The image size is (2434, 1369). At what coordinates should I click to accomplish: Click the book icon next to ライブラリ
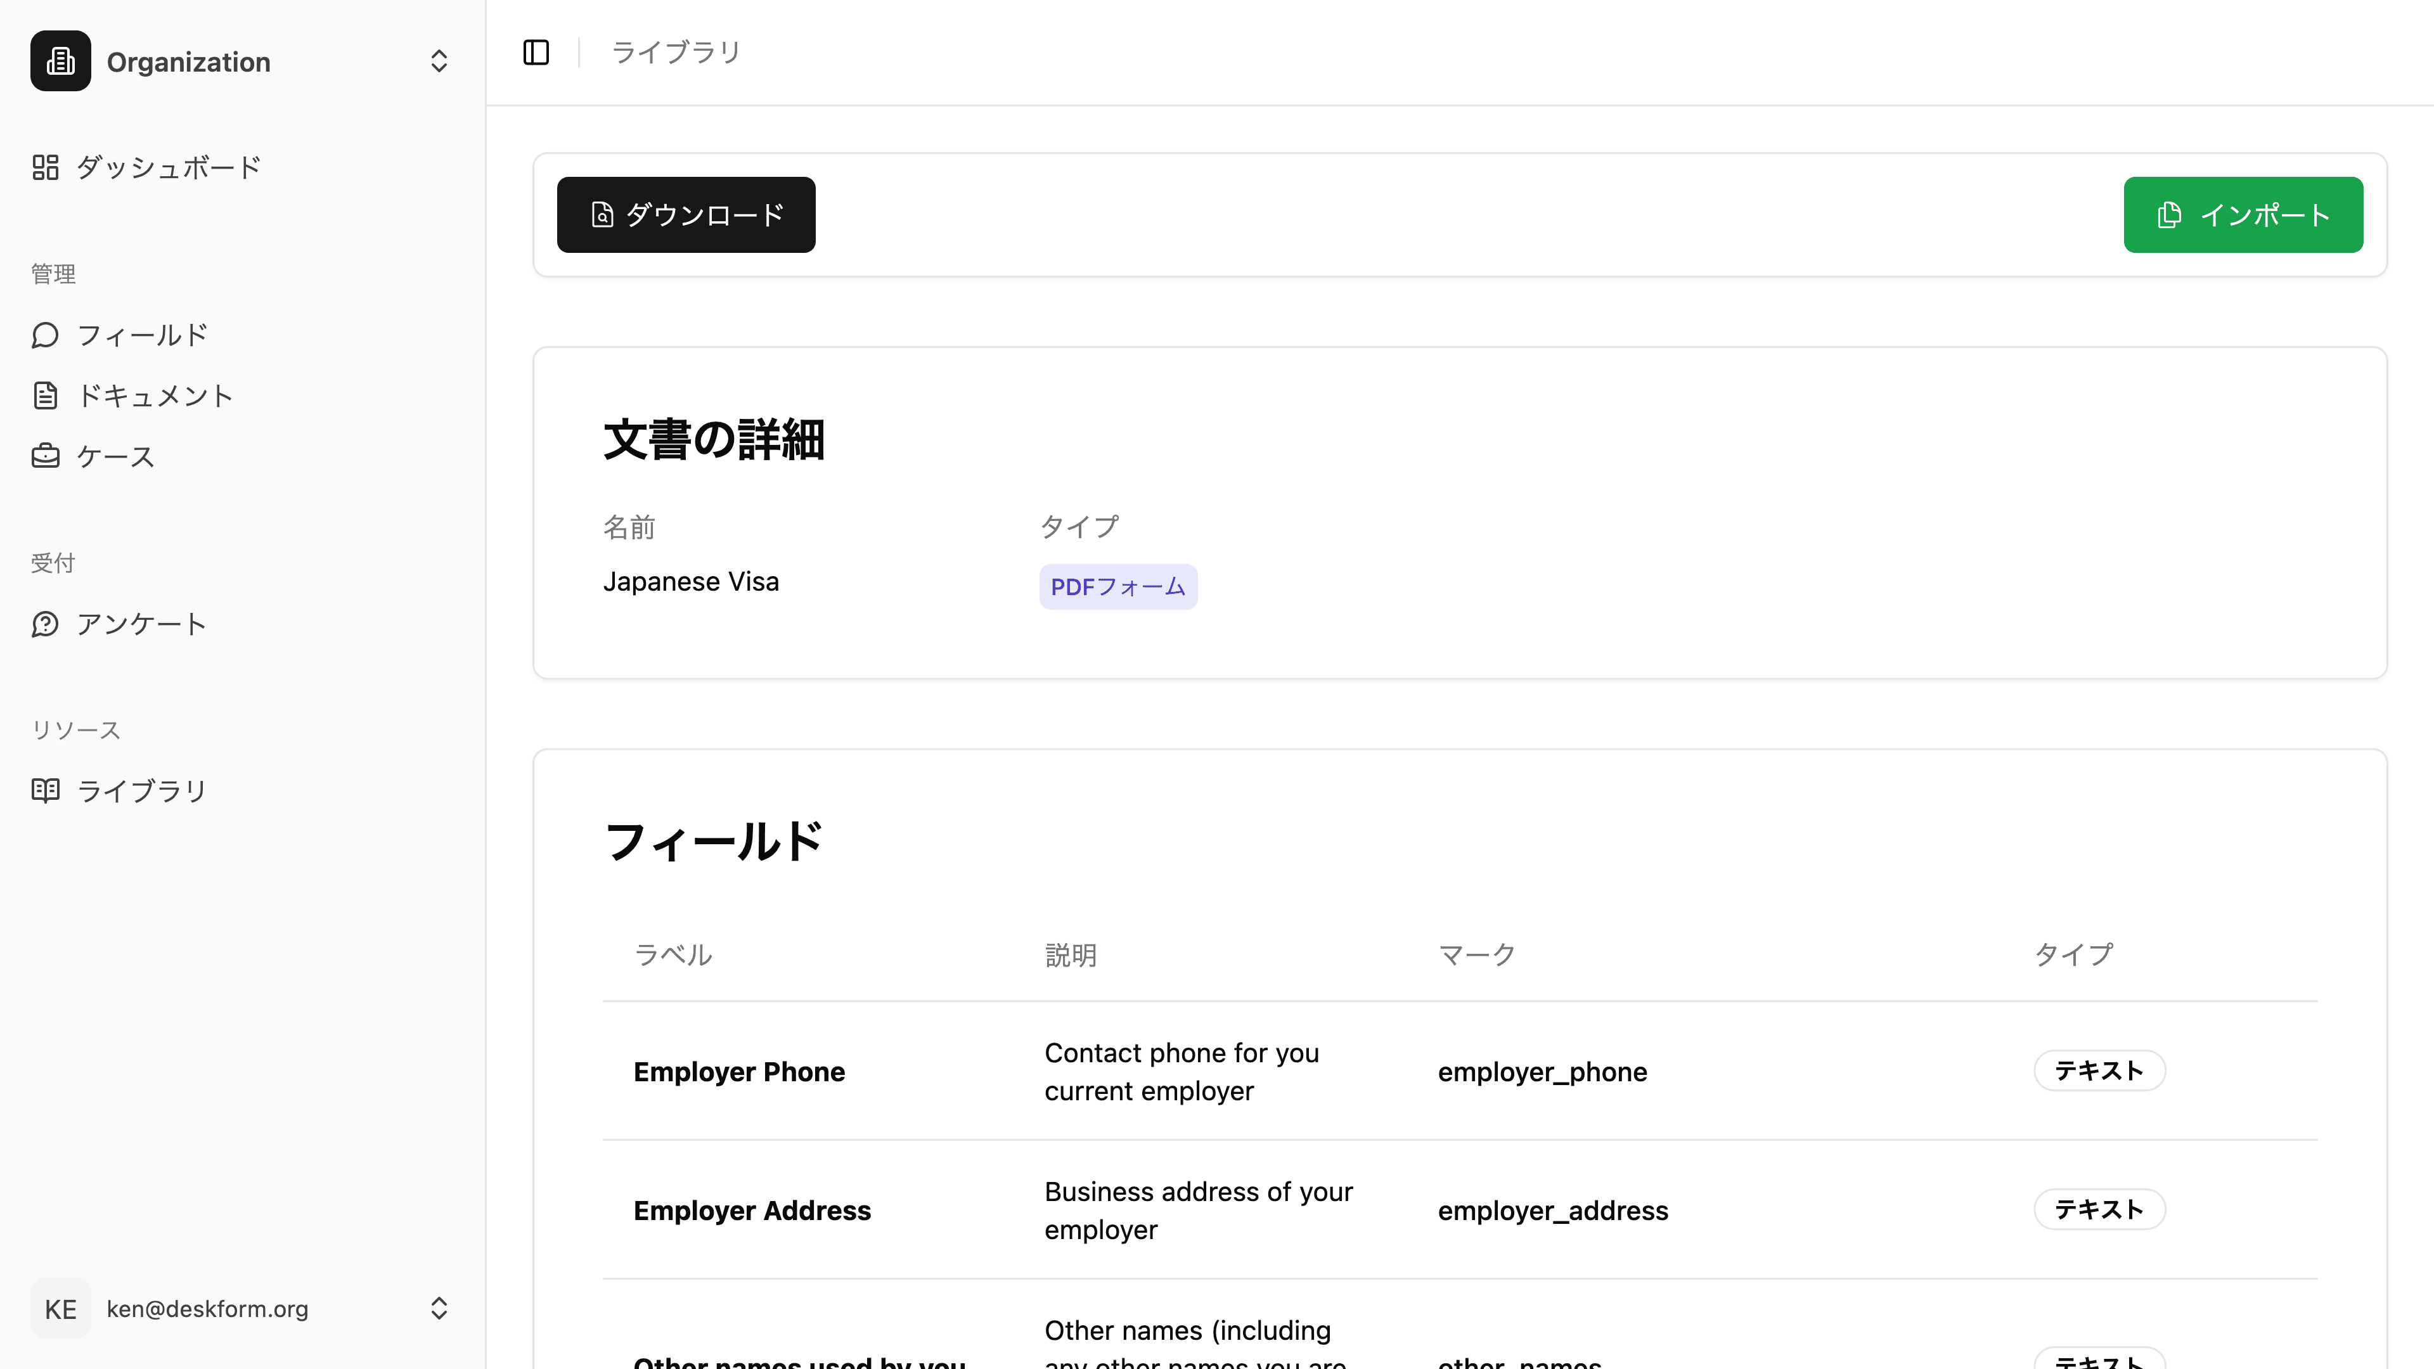46,790
